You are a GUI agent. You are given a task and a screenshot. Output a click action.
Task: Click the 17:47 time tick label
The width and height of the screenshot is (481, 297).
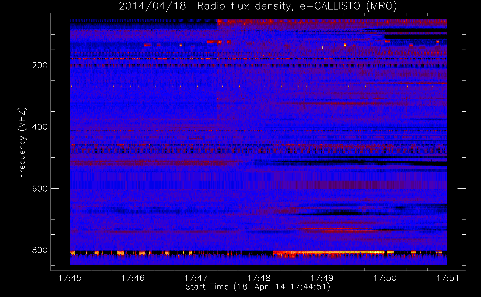pyautogui.click(x=196, y=278)
